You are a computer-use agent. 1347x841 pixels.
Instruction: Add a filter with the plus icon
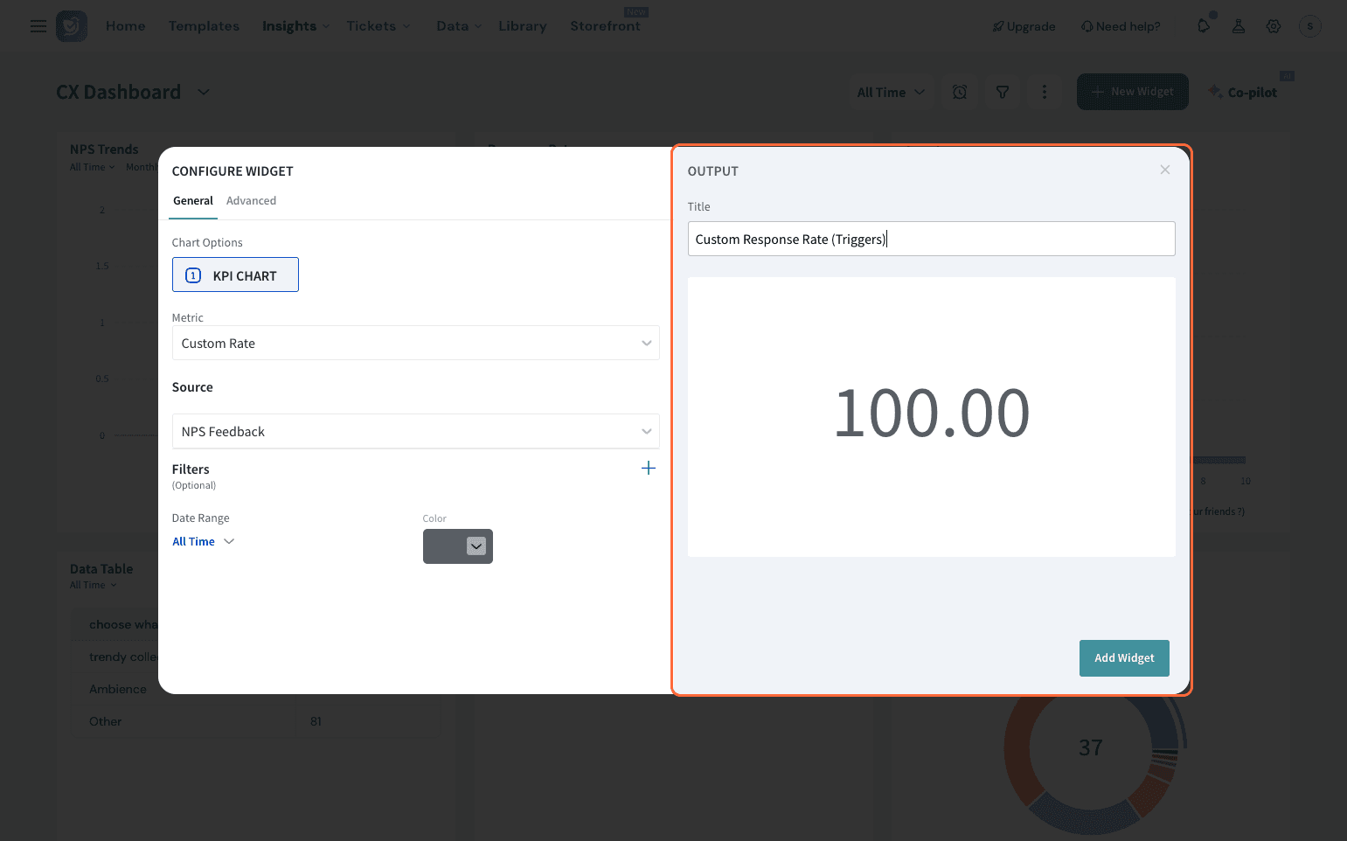coord(648,469)
